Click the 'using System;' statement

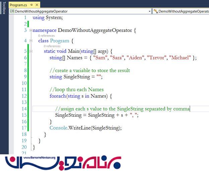click(48, 18)
